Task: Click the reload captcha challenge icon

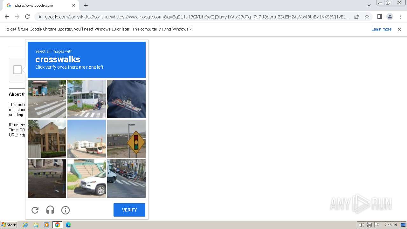Action: click(35, 210)
